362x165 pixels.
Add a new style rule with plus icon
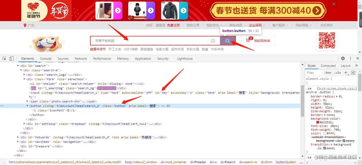346,72
